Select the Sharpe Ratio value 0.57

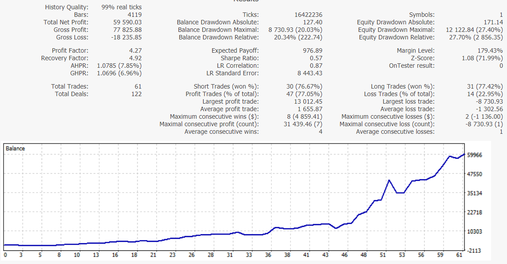(x=316, y=58)
